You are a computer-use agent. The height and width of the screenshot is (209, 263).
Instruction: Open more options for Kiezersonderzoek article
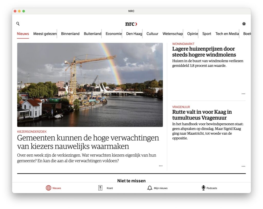tap(161, 166)
